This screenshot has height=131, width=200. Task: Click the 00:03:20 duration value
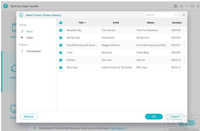(176, 38)
